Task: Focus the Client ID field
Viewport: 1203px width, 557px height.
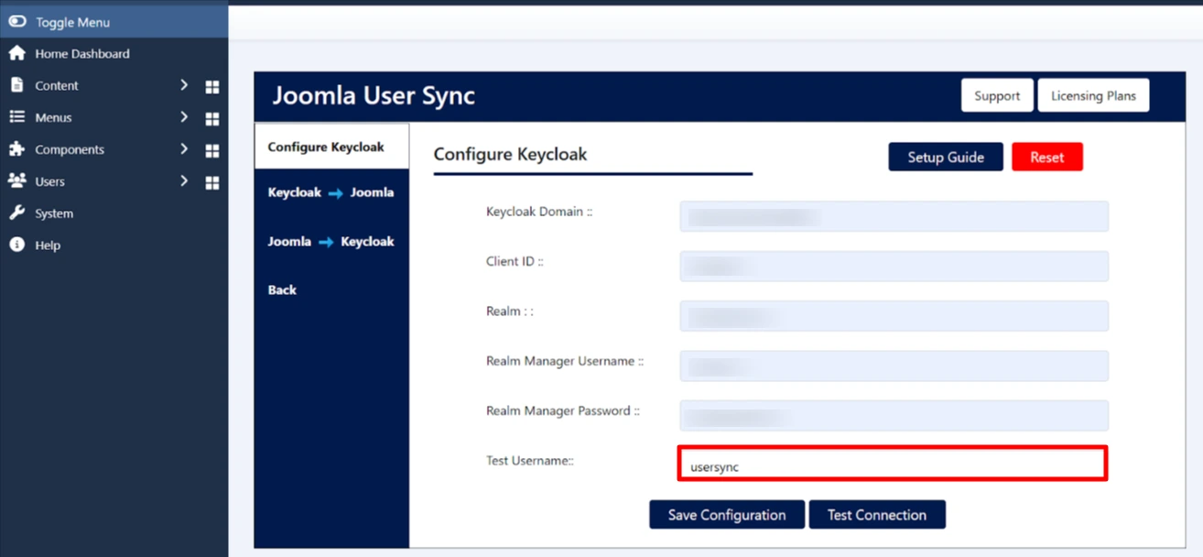Action: click(x=894, y=267)
